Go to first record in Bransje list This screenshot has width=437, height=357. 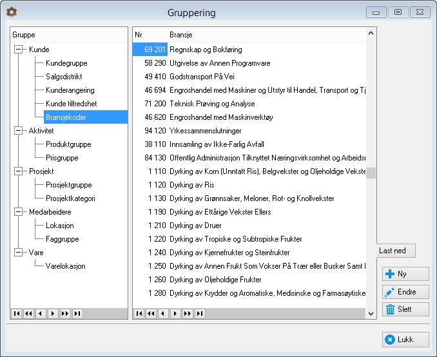[139, 314]
